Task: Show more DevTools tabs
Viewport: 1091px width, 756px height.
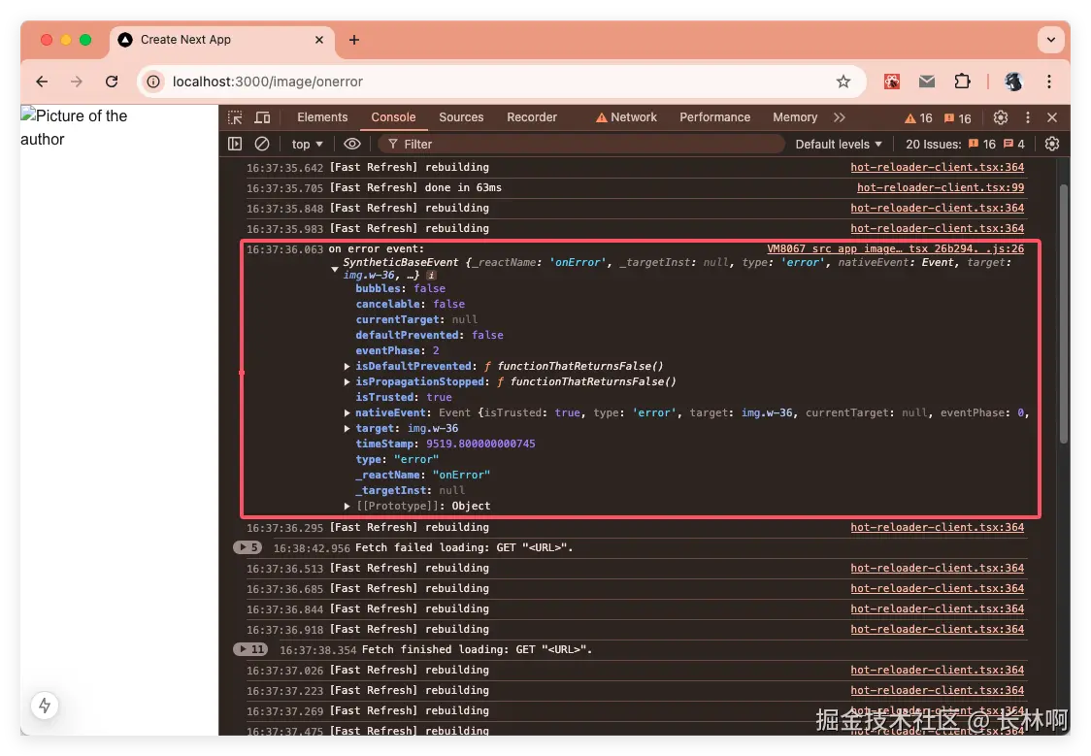Action: (840, 117)
